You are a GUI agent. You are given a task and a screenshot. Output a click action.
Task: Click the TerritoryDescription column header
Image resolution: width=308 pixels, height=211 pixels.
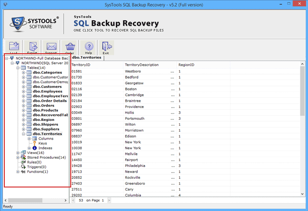(x=150, y=65)
